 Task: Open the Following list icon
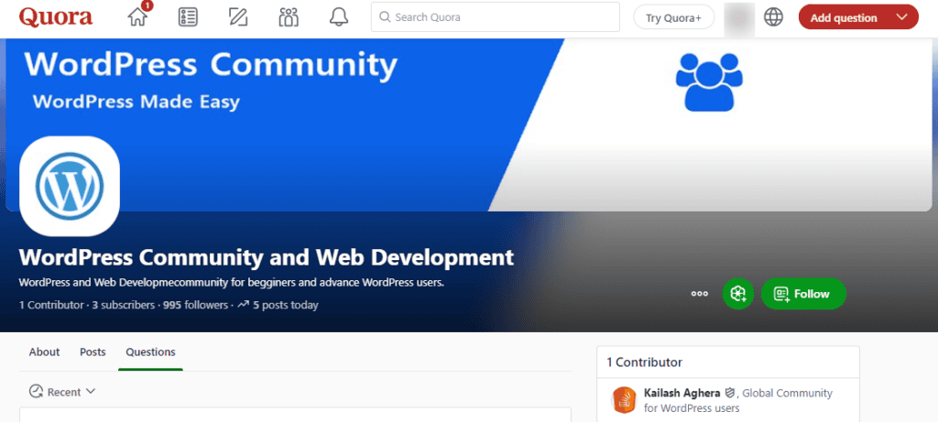(188, 17)
